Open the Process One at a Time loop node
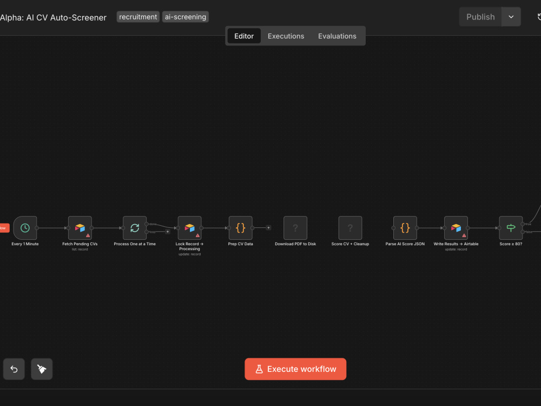This screenshot has width=541, height=406. [135, 228]
